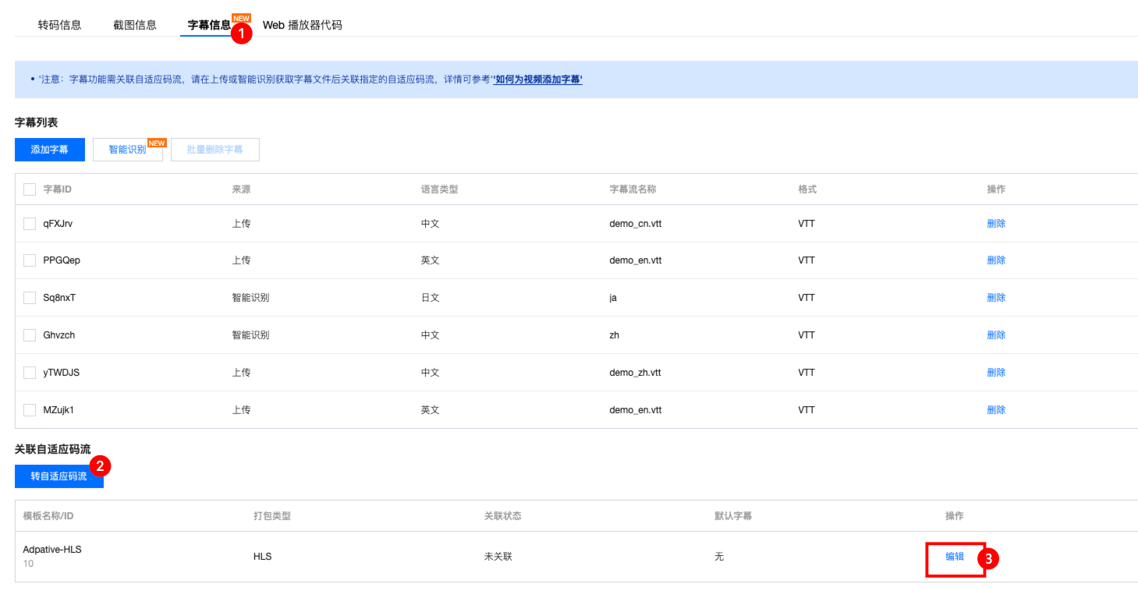Click 编辑 for the Adpative-HLS template
This screenshot has height=591, width=1138.
tap(955, 557)
